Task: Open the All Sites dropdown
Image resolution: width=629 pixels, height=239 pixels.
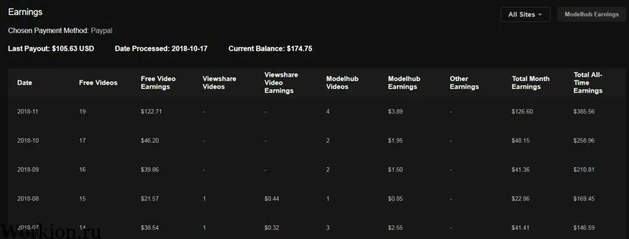Action: [x=525, y=15]
